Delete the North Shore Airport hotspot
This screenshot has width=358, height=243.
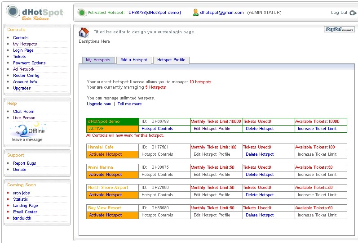coord(260,195)
